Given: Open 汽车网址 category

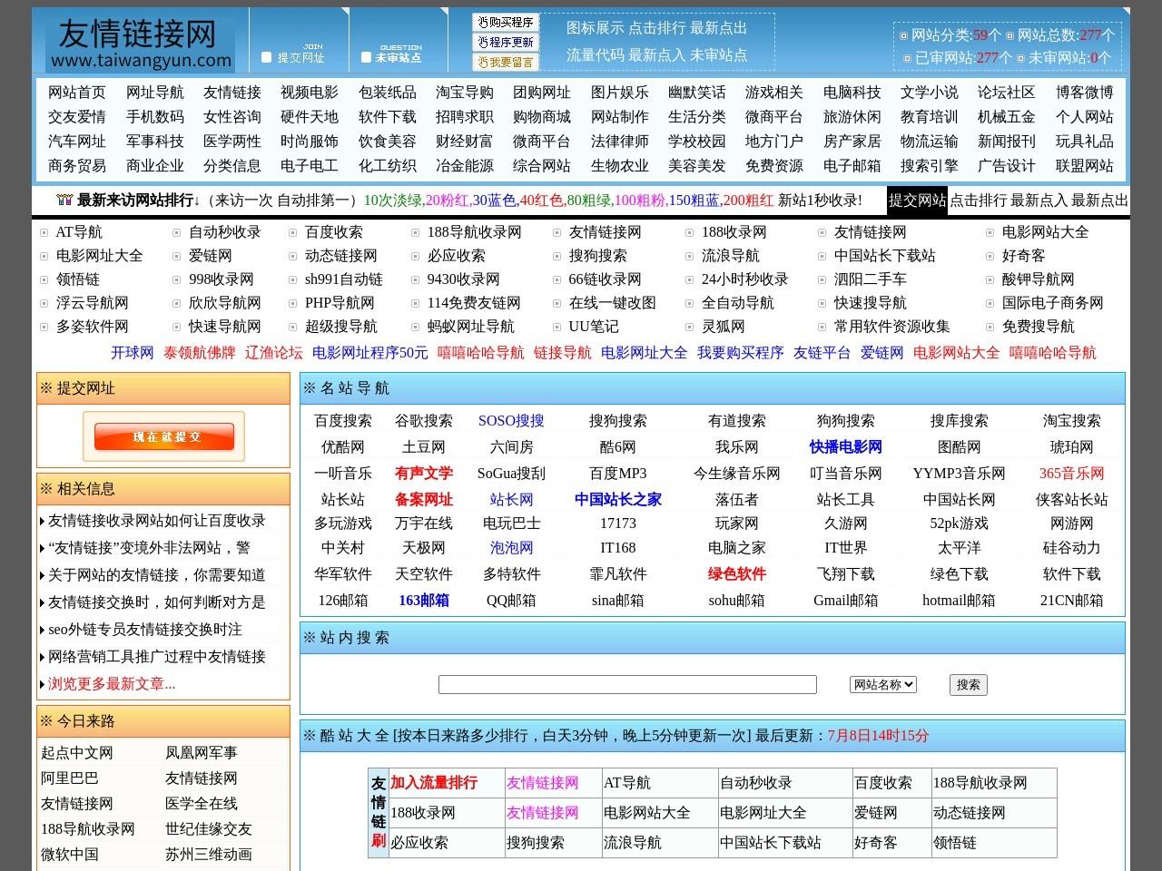Looking at the screenshot, I should pyautogui.click(x=77, y=142).
